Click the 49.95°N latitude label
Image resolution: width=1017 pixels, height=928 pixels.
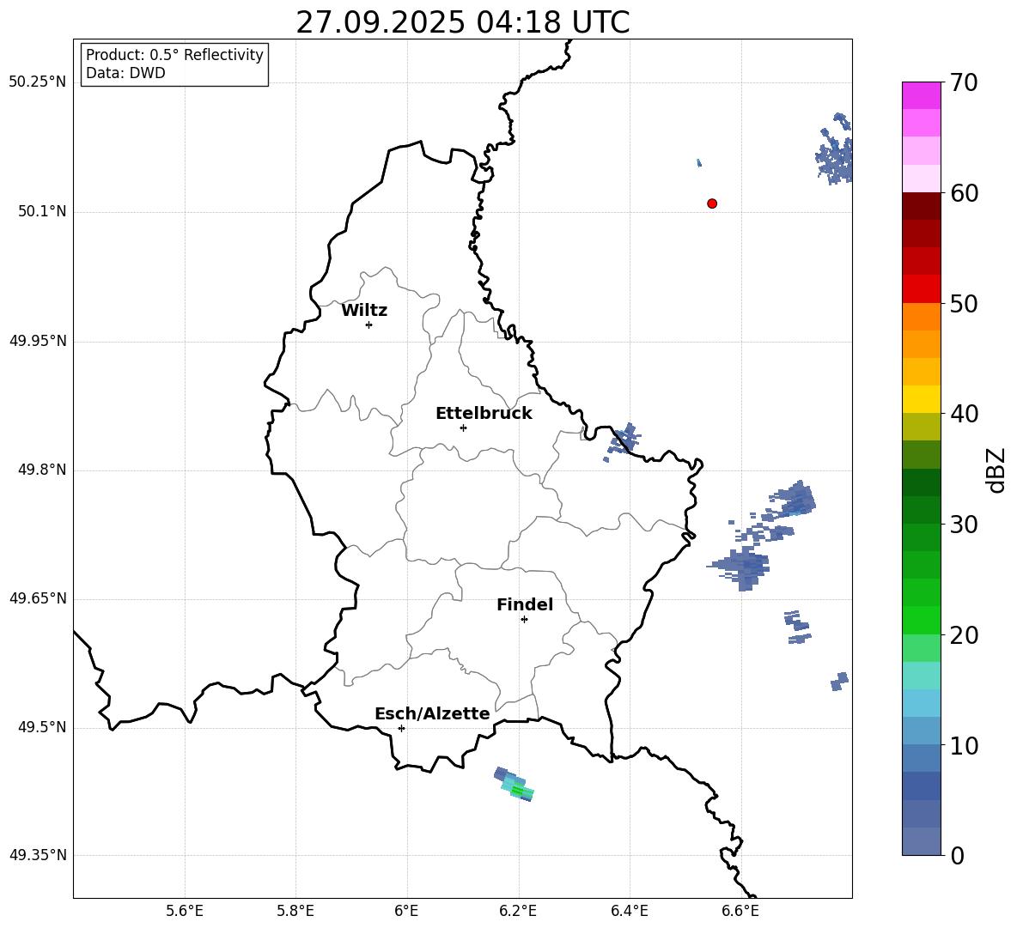pyautogui.click(x=37, y=340)
